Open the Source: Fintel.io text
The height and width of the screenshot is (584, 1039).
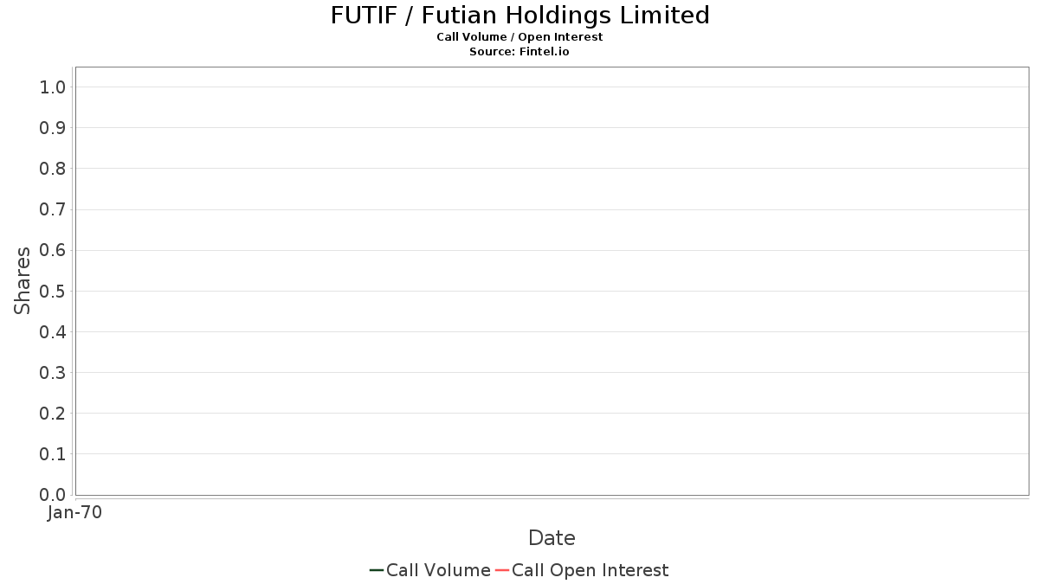pyautogui.click(x=519, y=52)
